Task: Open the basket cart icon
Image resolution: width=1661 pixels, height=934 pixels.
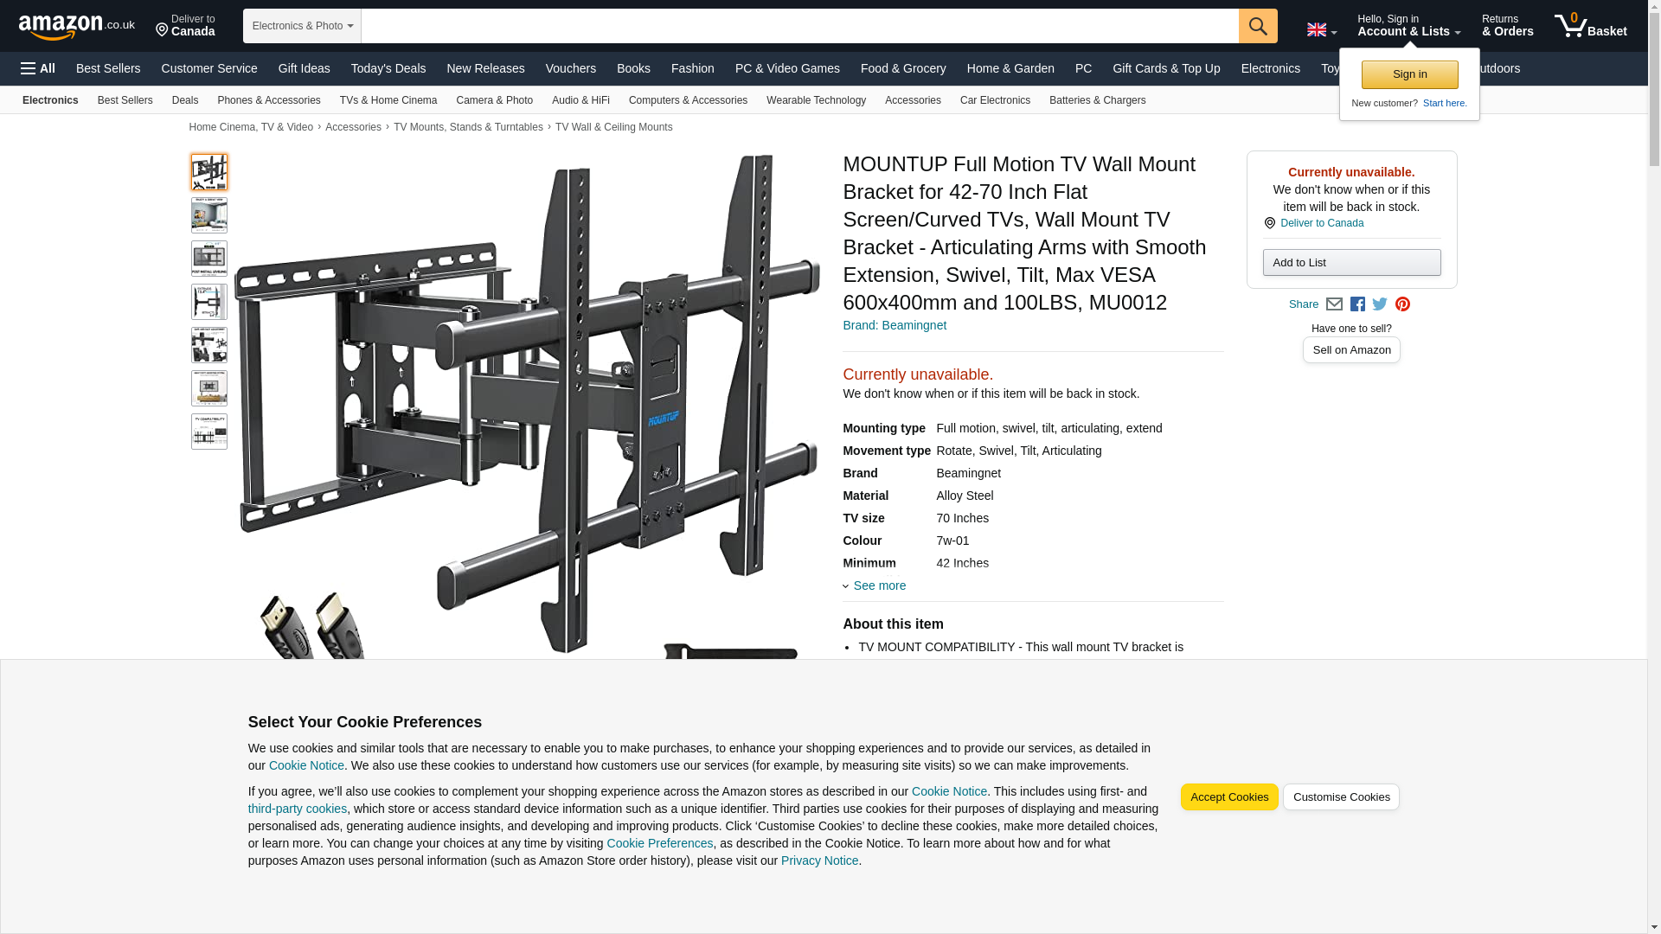Action: tap(1590, 26)
